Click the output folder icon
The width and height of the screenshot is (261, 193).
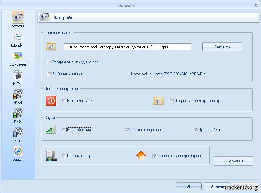(51, 47)
